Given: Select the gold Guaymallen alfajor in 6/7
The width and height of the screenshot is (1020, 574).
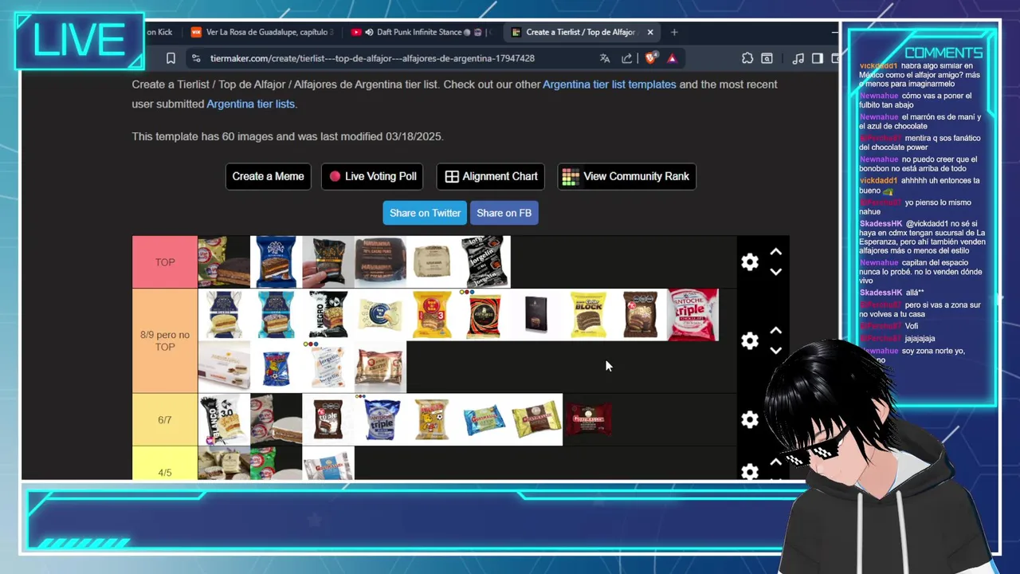Looking at the screenshot, I should pyautogui.click(x=536, y=419).
